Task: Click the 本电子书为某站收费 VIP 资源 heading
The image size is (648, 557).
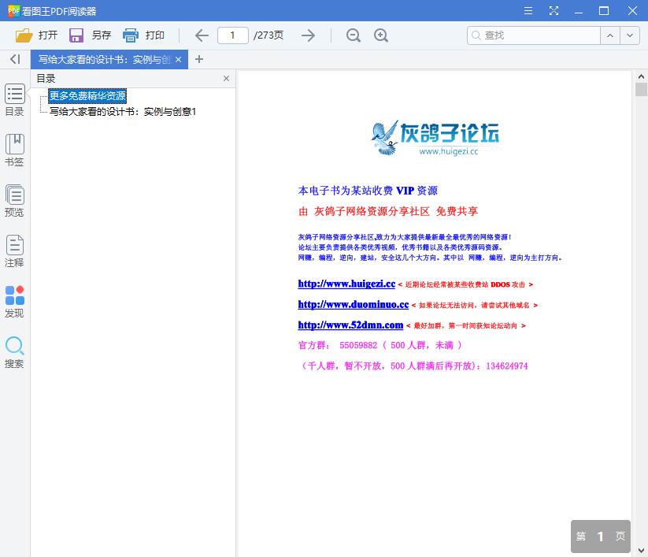Action: click(x=368, y=191)
